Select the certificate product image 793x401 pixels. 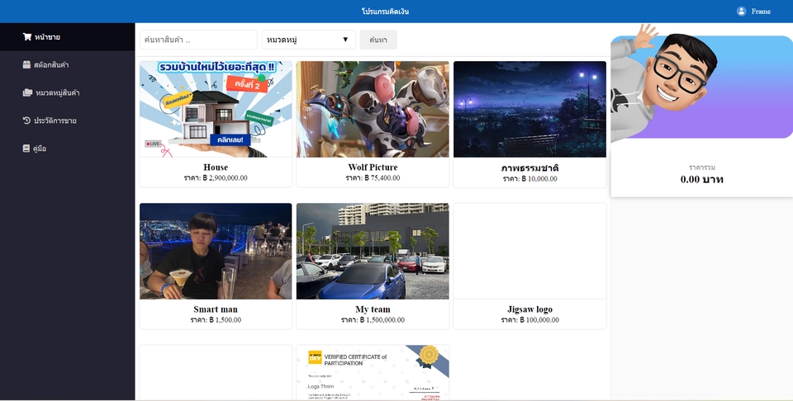[373, 373]
